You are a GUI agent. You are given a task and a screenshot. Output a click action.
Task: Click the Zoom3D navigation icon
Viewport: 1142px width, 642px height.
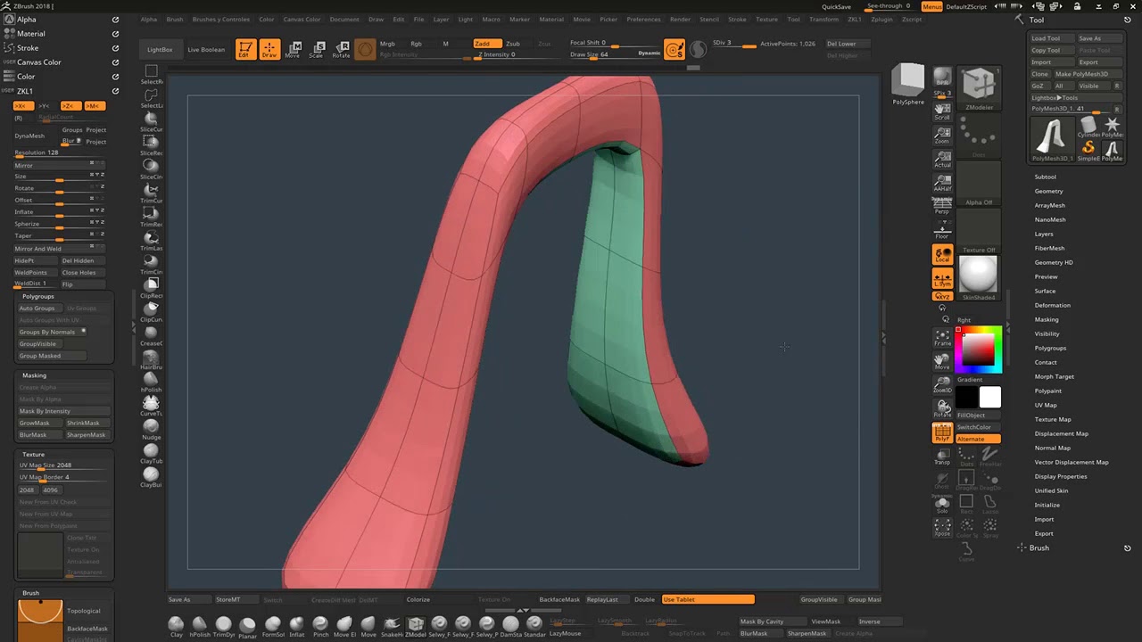tap(942, 385)
